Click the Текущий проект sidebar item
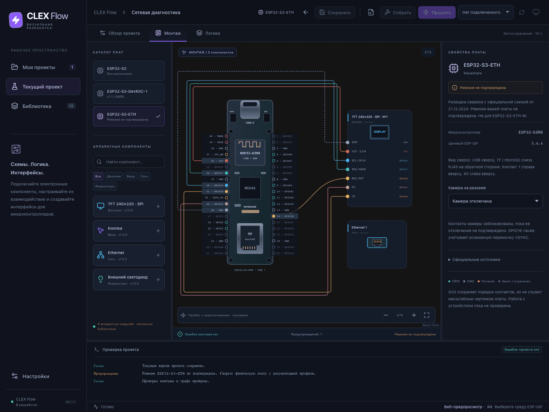Image resolution: width=549 pixels, height=412 pixels. (x=43, y=87)
